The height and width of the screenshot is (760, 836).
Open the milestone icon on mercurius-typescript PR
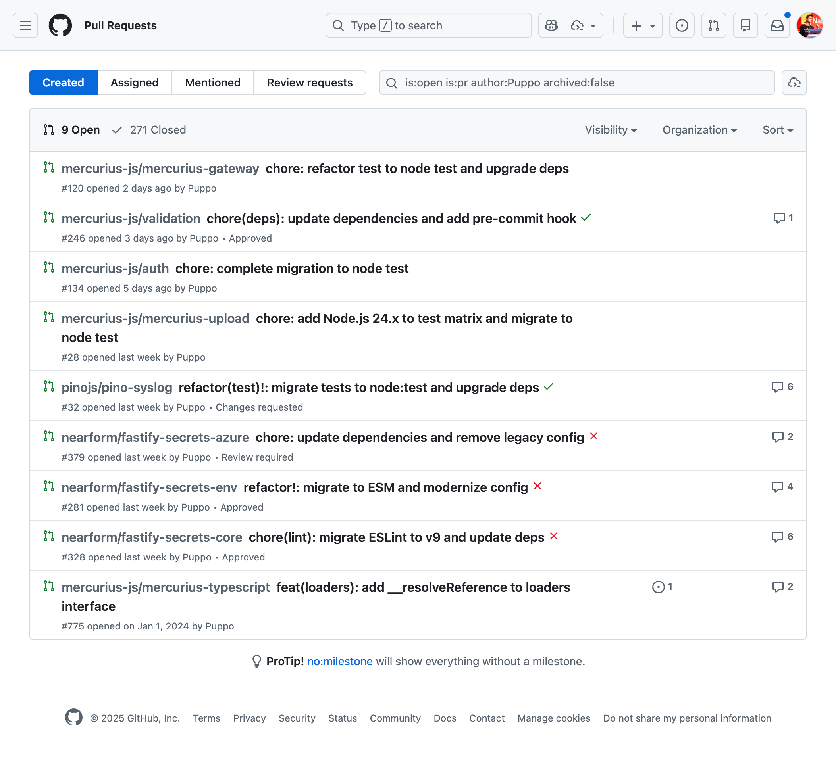click(658, 587)
